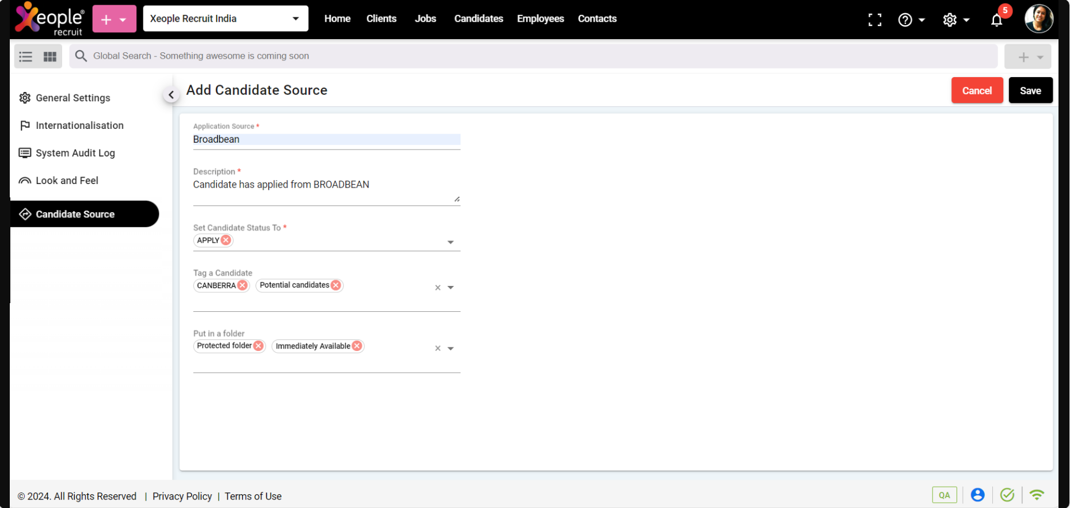Click the user profile avatar

[1038, 19]
